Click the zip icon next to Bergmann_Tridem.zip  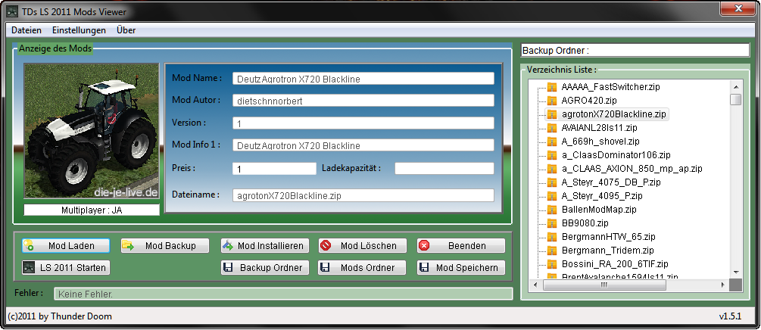[552, 251]
